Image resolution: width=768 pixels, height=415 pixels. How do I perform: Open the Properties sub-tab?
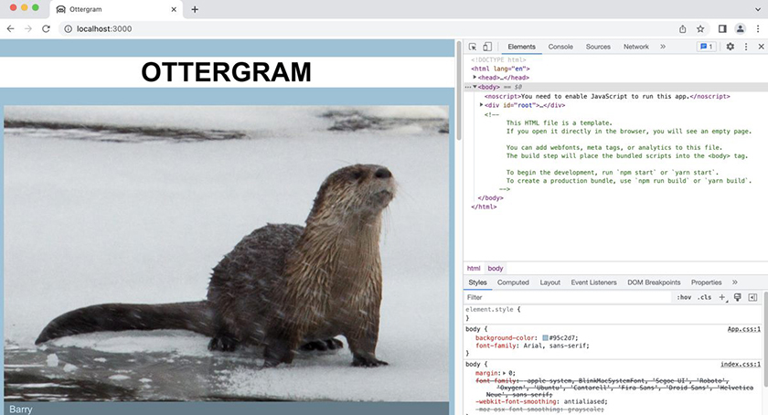[706, 282]
